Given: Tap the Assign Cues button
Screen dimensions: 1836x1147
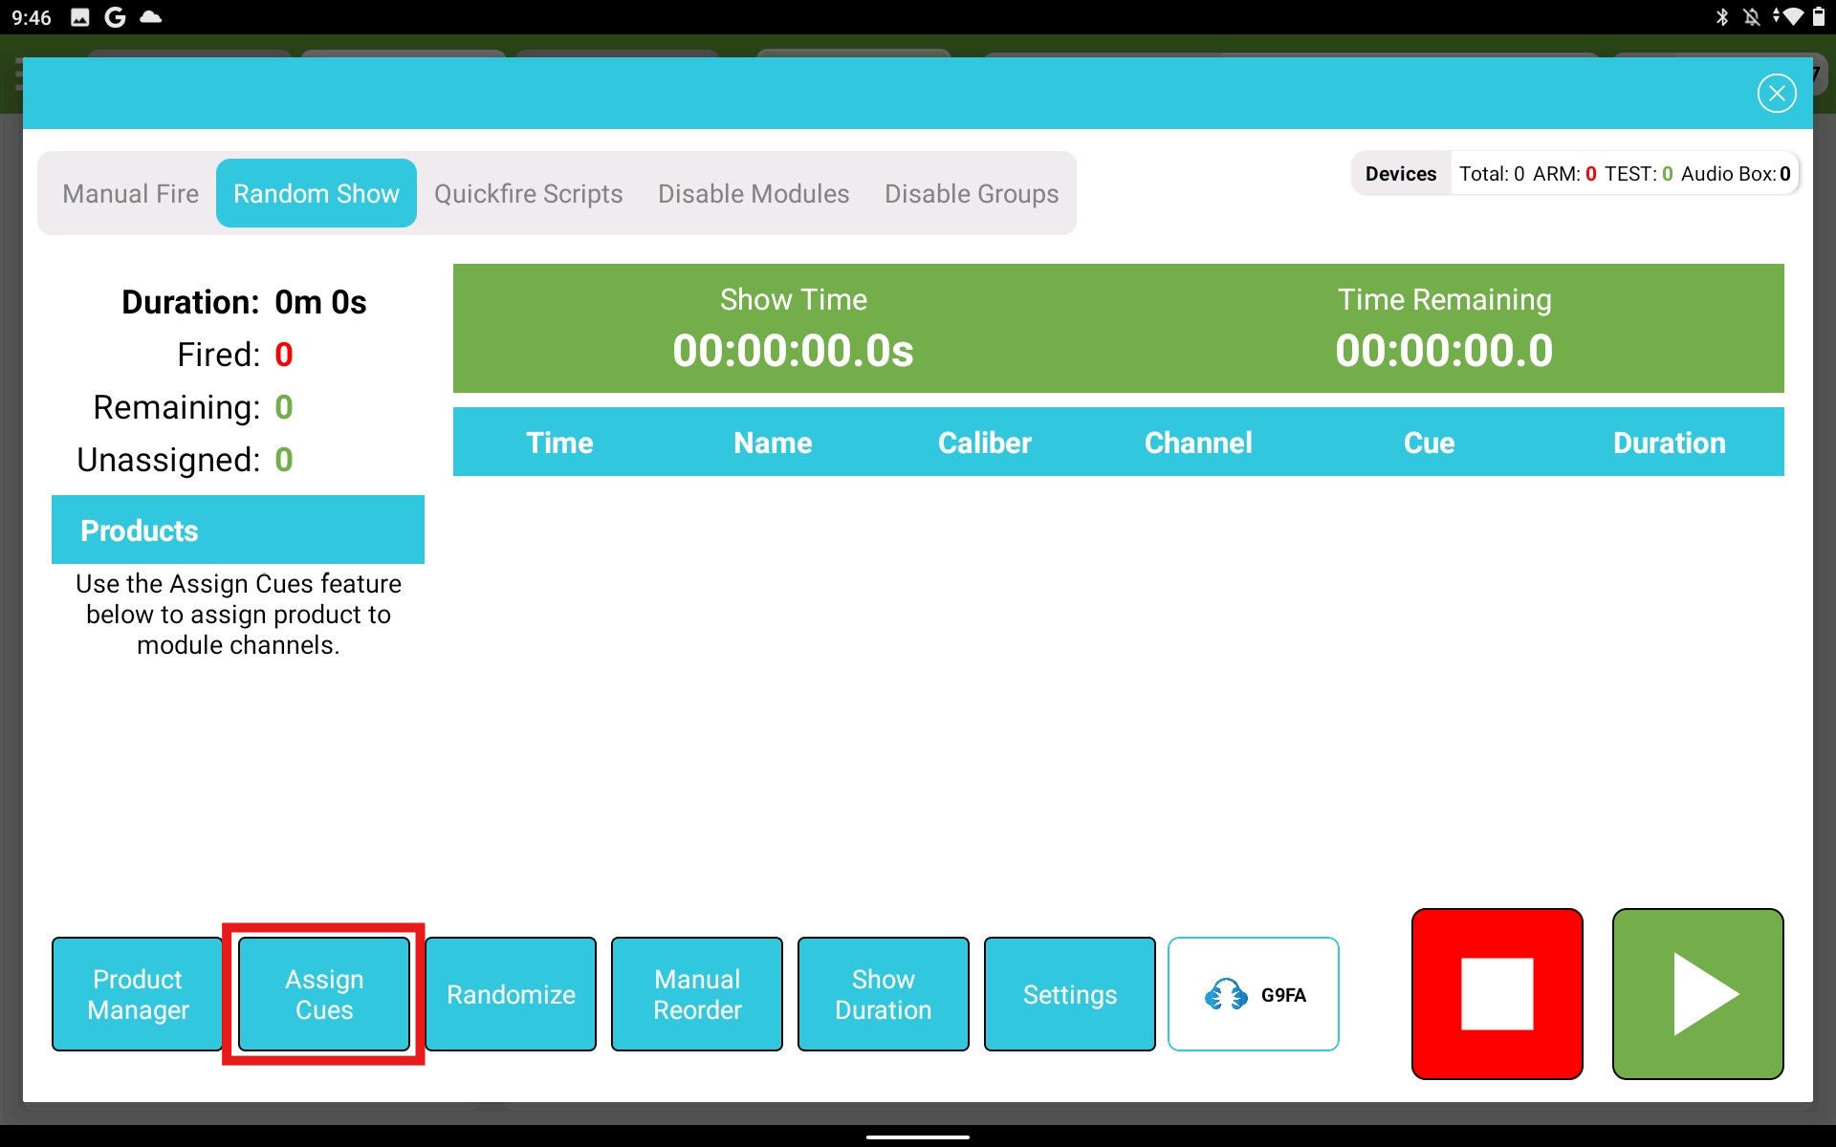Looking at the screenshot, I should click(323, 994).
